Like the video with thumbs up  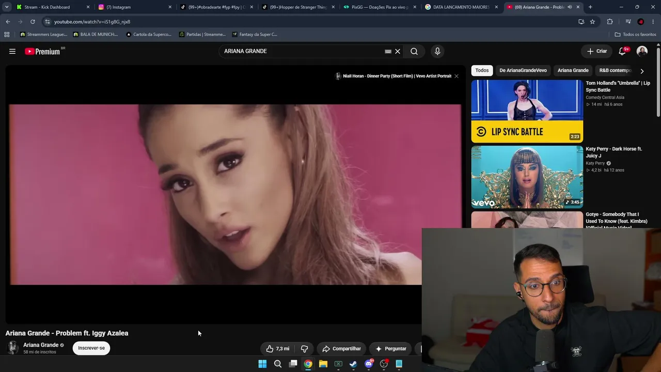tap(278, 349)
